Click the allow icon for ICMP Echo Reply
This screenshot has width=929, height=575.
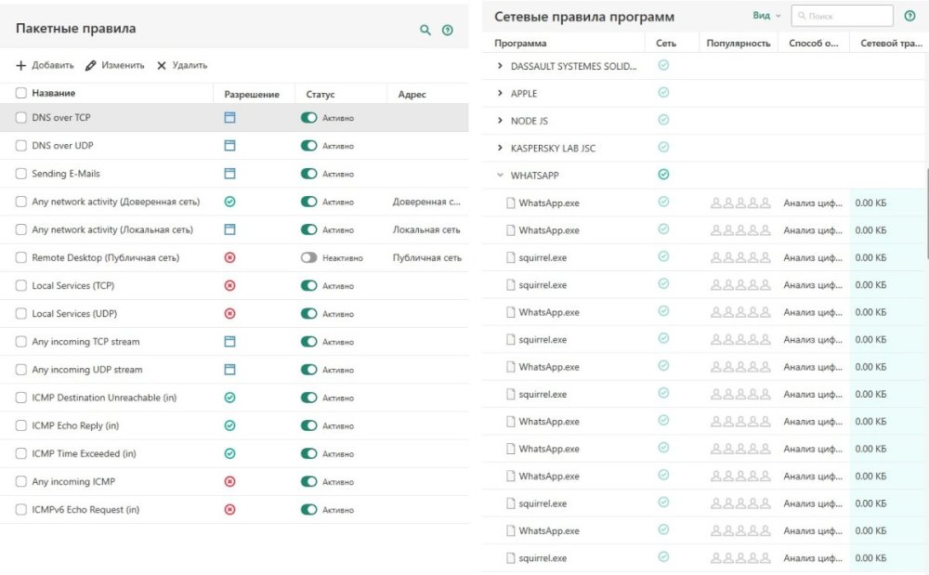[x=230, y=425]
